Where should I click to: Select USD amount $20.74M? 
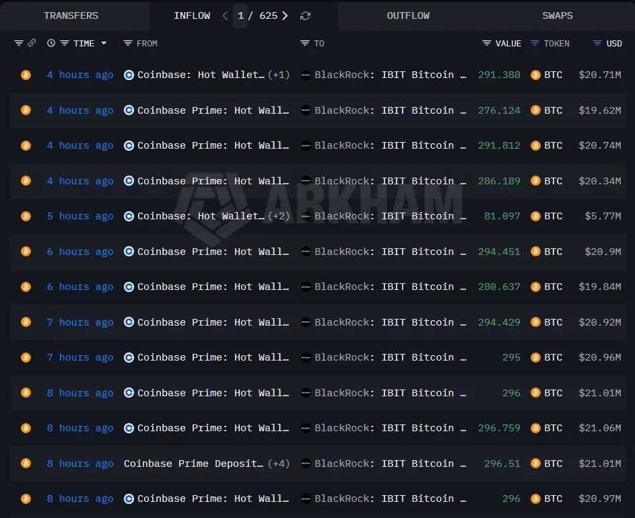click(600, 146)
